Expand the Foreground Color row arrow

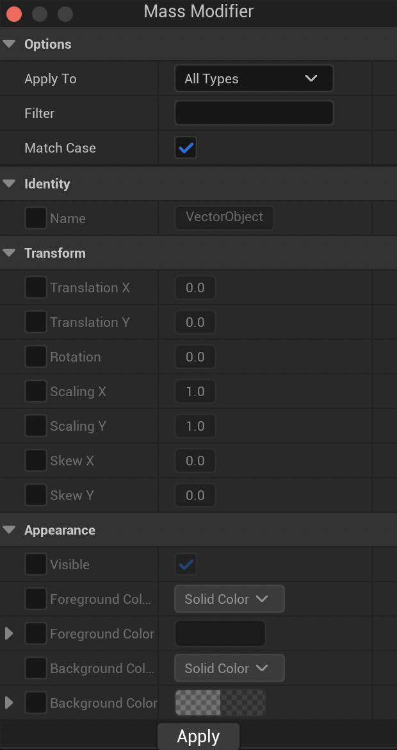point(9,634)
